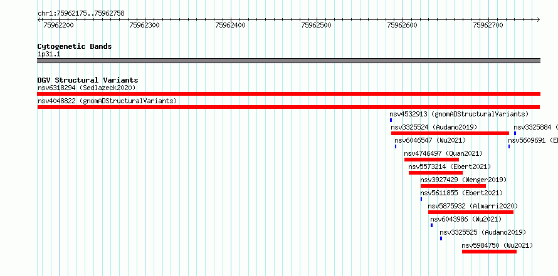Click the DGV Structural Variants track title
Image resolution: width=558 pixels, height=276 pixels.
[x=88, y=80]
